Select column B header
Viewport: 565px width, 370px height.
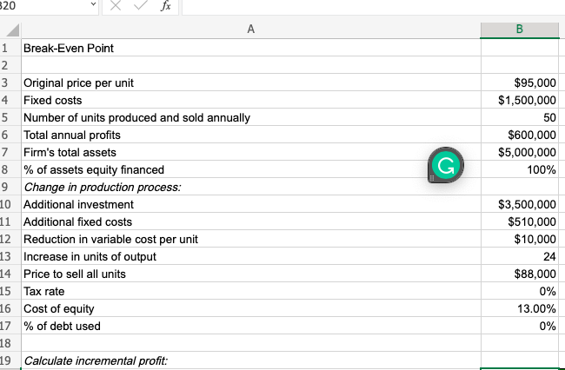point(519,30)
